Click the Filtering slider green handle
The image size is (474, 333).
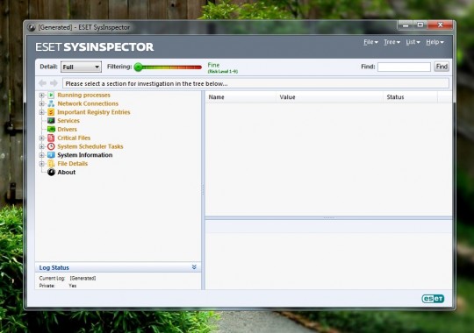click(x=138, y=67)
